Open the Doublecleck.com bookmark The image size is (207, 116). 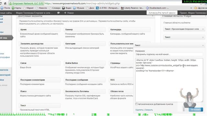coord(158,8)
